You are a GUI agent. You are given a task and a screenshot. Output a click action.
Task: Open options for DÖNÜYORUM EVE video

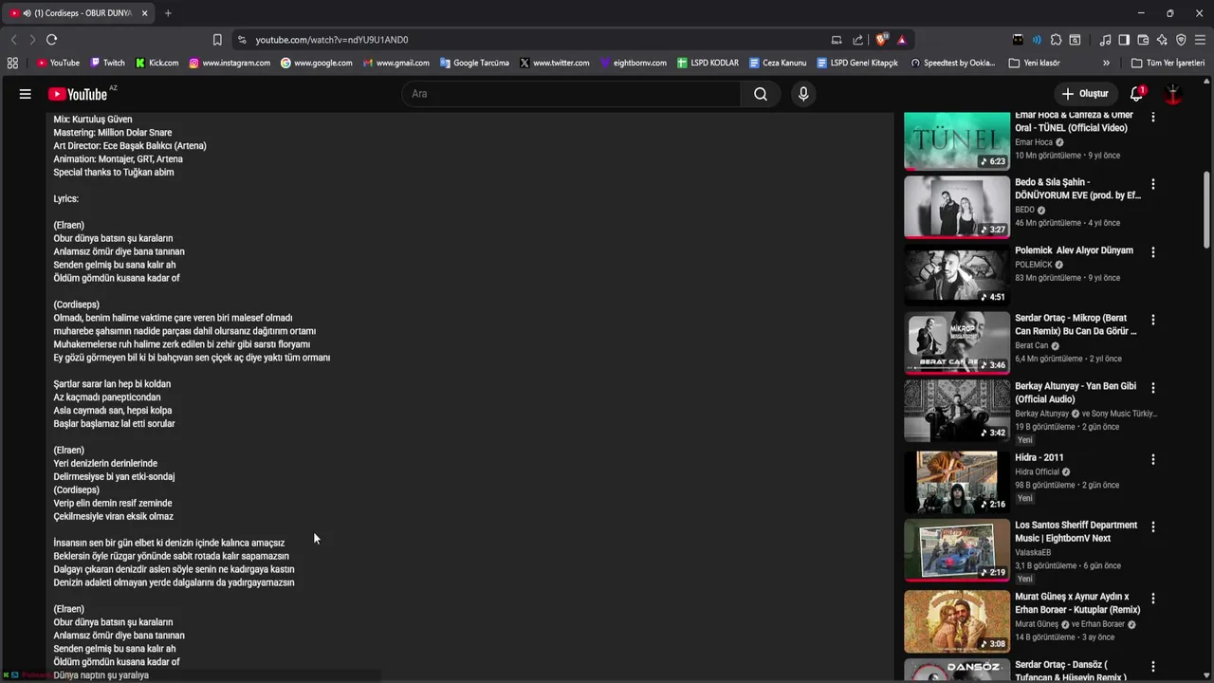point(1153,184)
